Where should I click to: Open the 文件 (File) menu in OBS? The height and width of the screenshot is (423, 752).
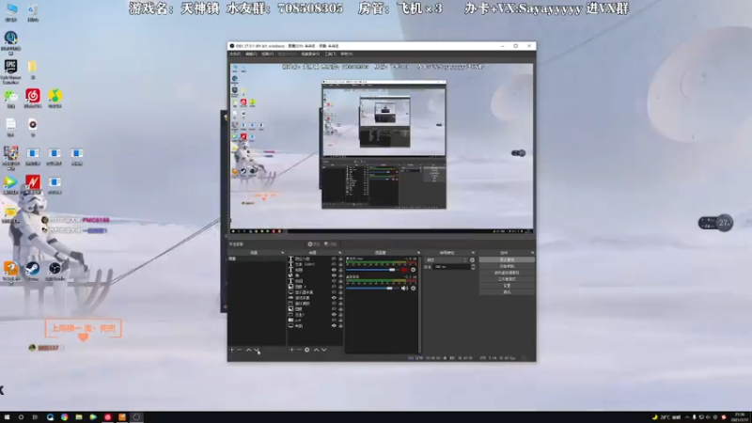(235, 55)
